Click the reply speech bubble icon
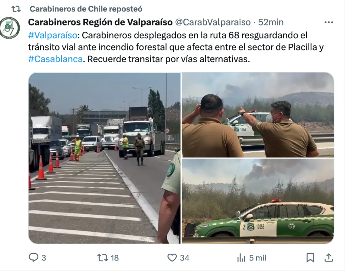Image resolution: width=348 pixels, height=271 pixels. click(34, 257)
